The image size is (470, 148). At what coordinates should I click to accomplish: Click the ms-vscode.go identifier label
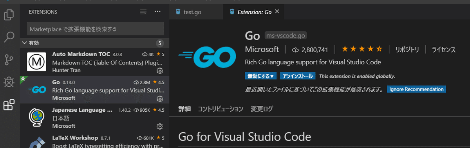(286, 36)
